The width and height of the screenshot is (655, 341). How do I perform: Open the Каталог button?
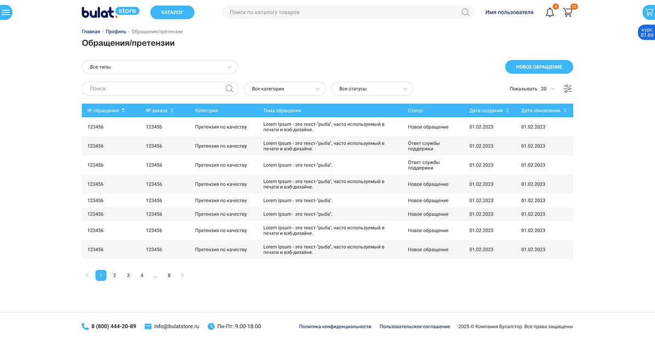pyautogui.click(x=172, y=12)
